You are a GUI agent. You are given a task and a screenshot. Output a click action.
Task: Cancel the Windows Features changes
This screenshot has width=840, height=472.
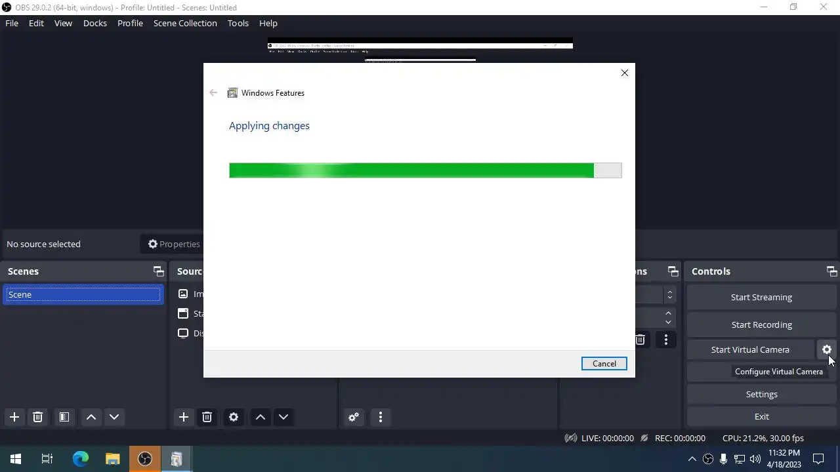(604, 363)
